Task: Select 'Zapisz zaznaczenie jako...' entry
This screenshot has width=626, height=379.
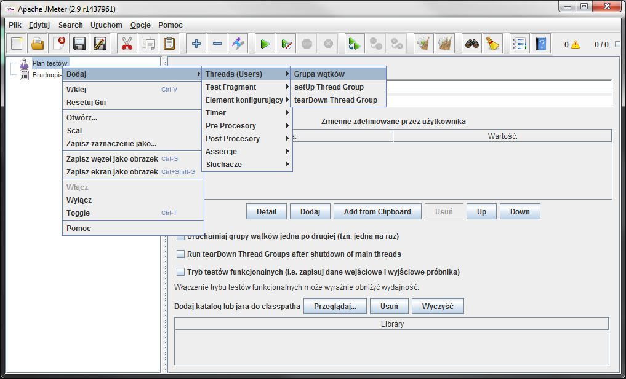Action: tap(133, 144)
